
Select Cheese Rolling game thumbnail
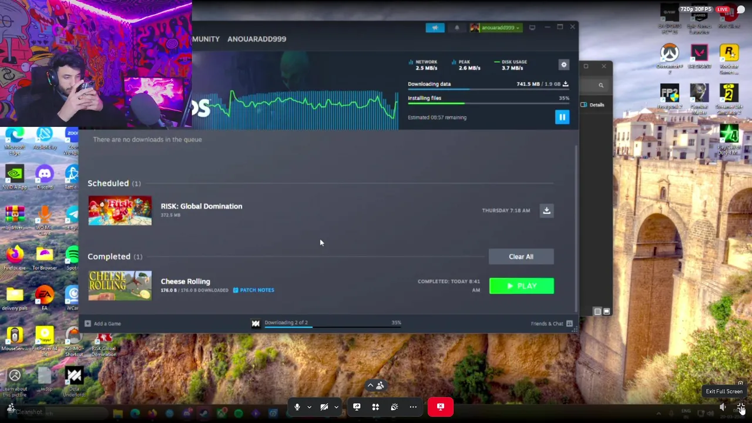[120, 286]
